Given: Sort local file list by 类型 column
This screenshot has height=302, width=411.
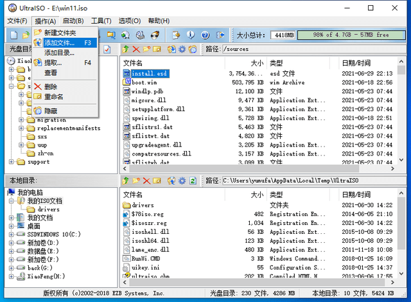Looking at the screenshot, I should (298, 195).
